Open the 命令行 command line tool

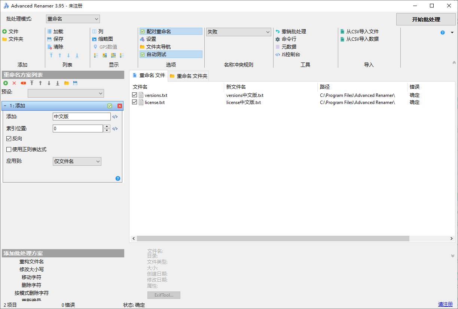(x=286, y=39)
